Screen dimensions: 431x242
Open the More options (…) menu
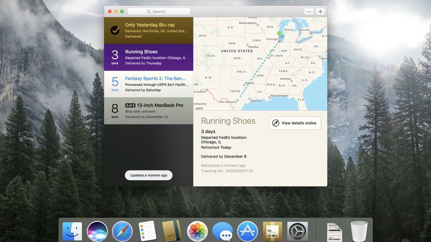pyautogui.click(x=309, y=11)
